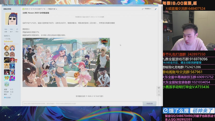The width and height of the screenshot is (215, 121).
Task: Click the text line 韩服Q4同比增涨56%
Action: (31, 35)
